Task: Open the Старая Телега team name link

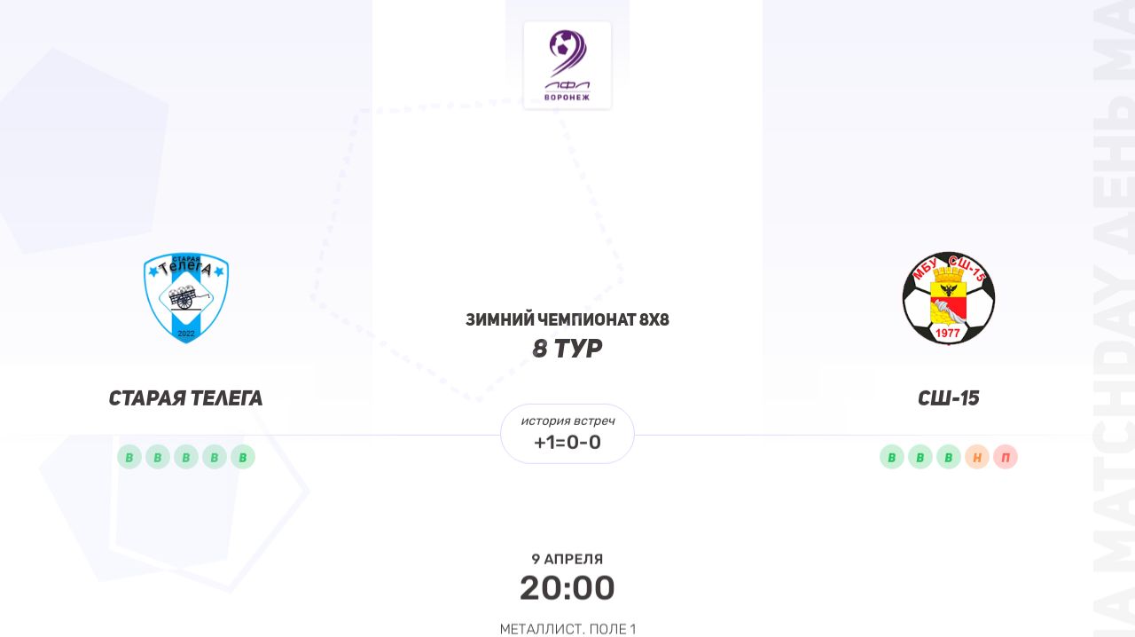Action: pyautogui.click(x=186, y=398)
